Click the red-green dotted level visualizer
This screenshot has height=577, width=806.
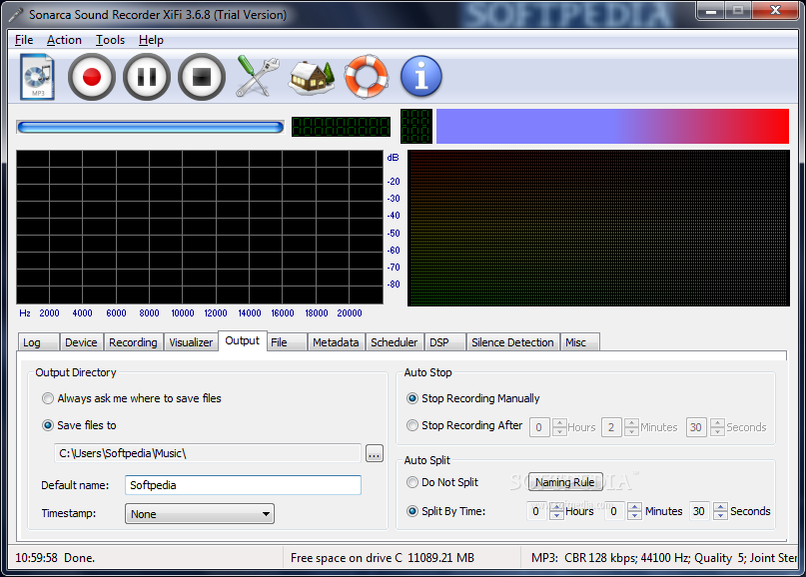[598, 229]
